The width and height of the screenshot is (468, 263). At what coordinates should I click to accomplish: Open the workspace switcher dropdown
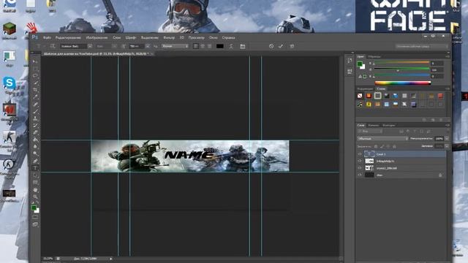tap(422, 46)
